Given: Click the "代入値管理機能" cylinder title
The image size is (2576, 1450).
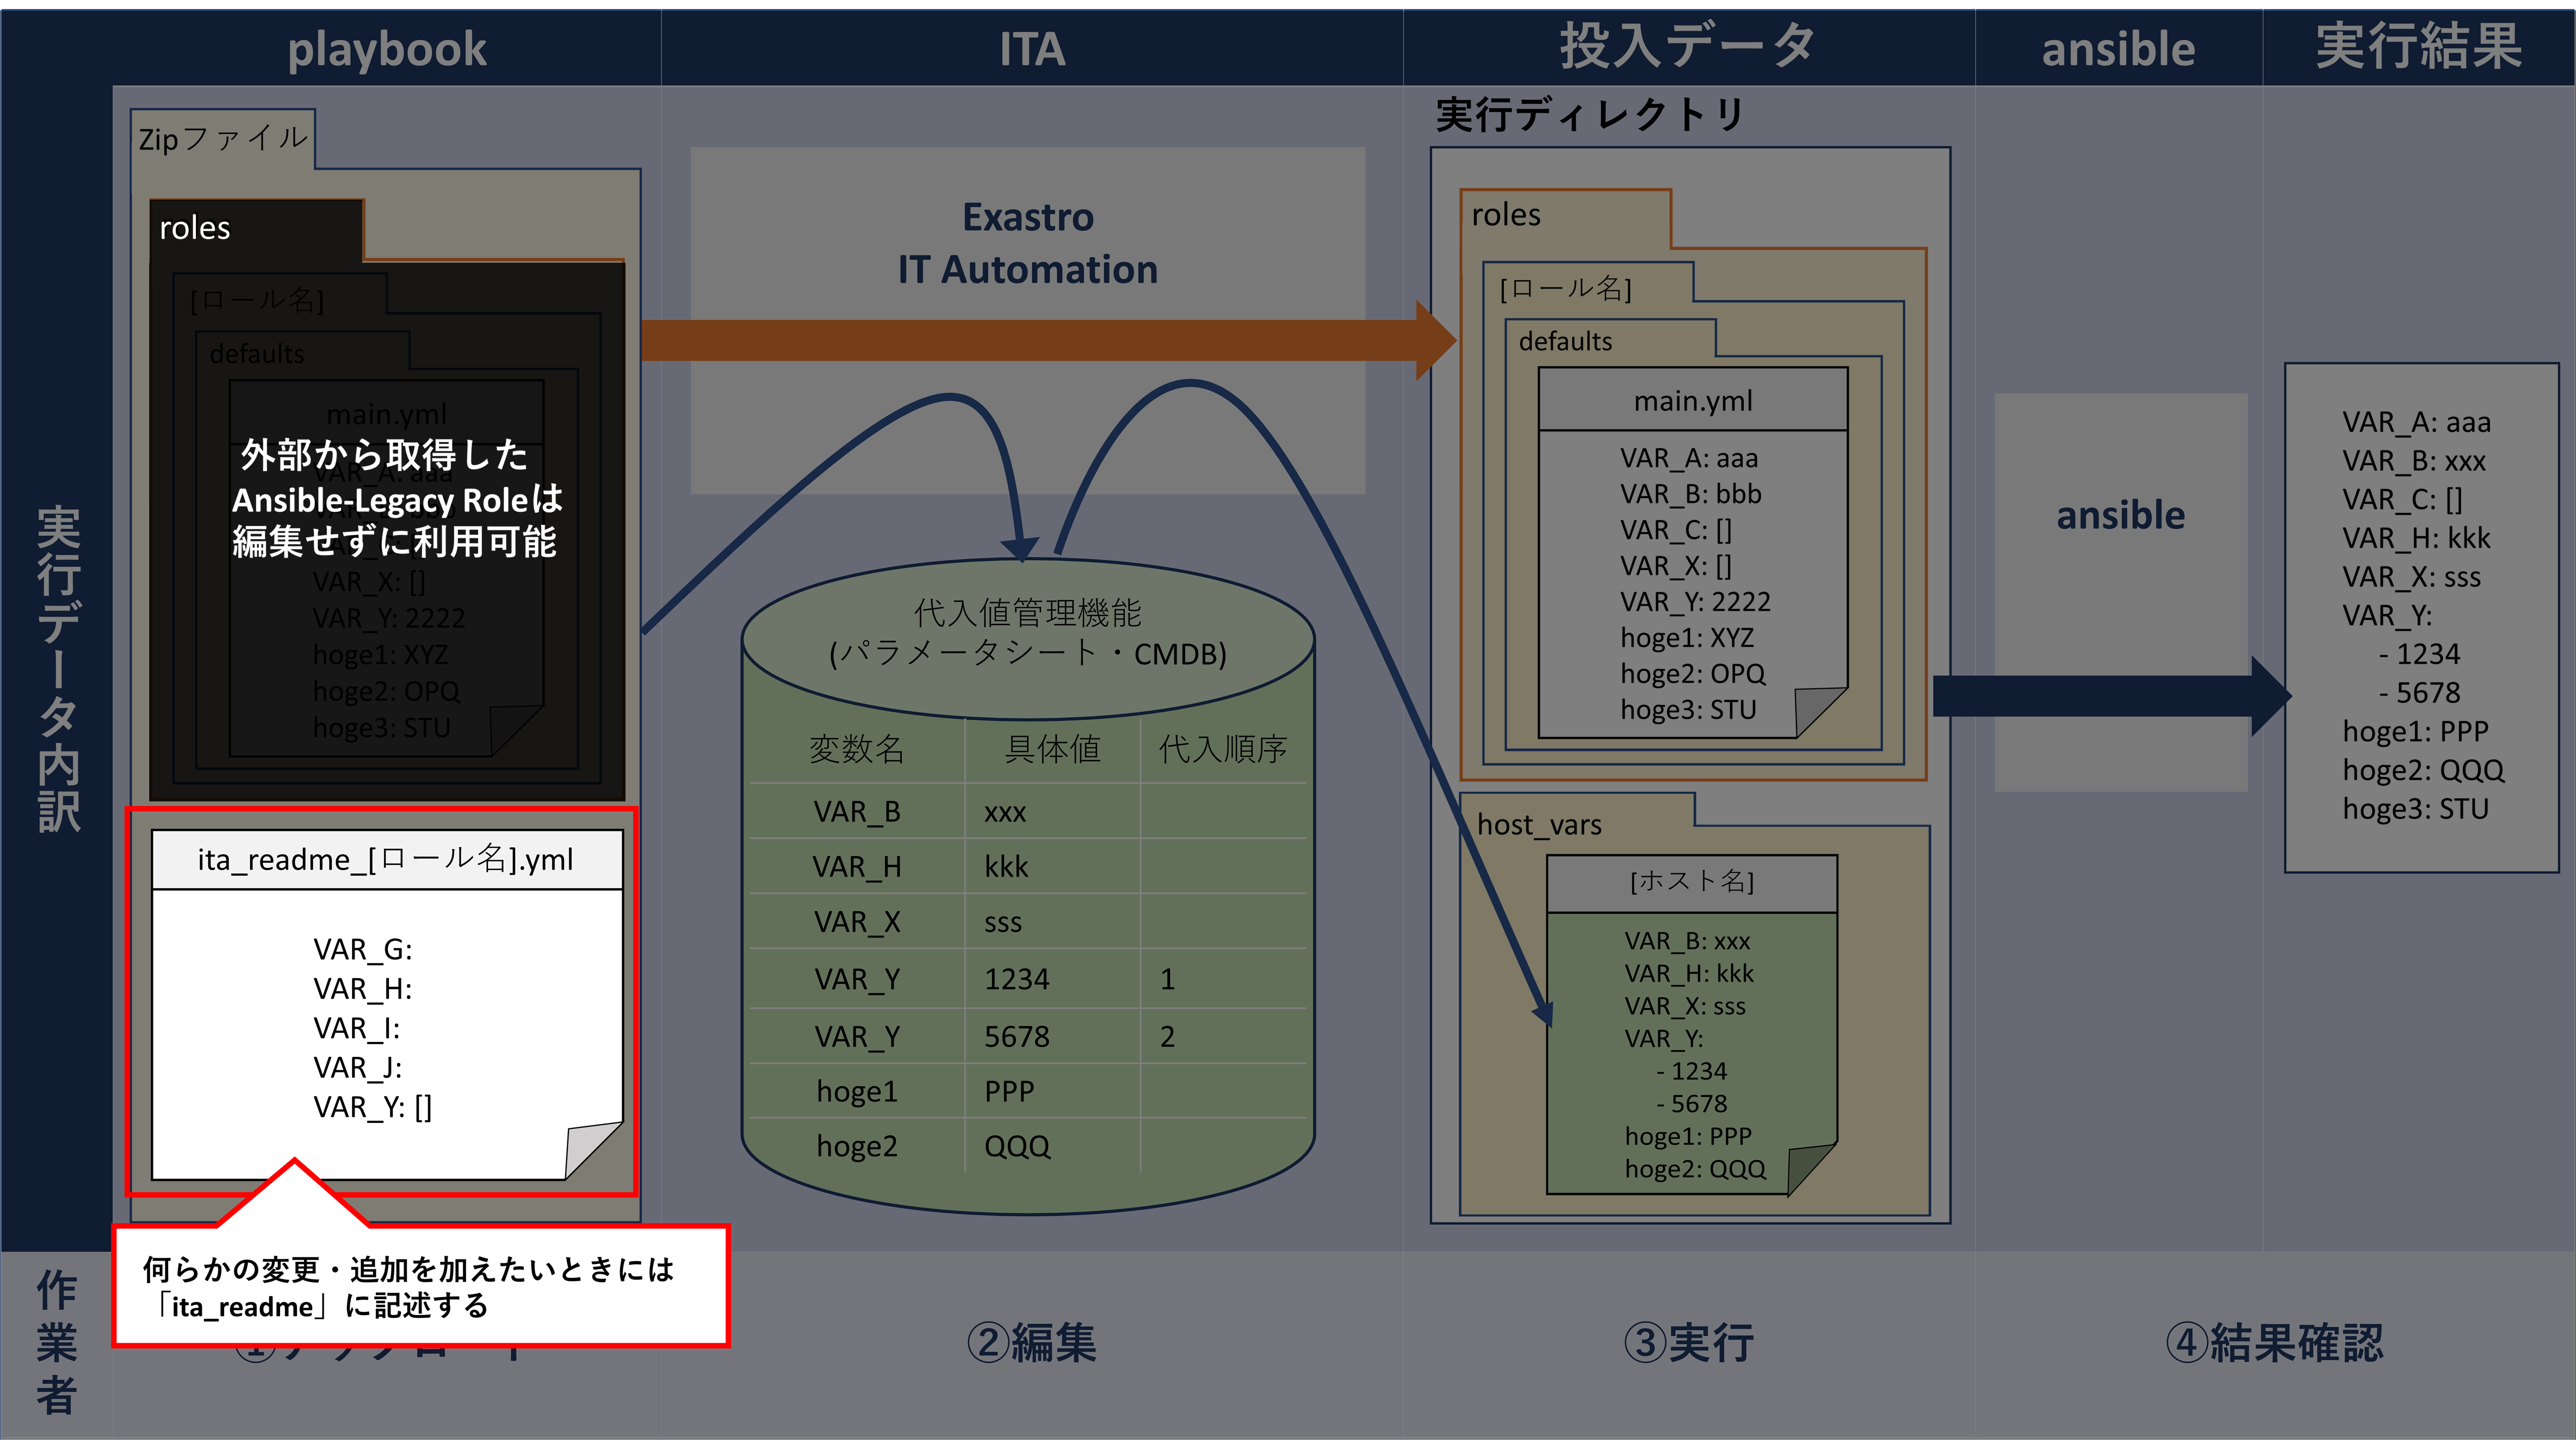Looking at the screenshot, I should pyautogui.click(x=1027, y=612).
